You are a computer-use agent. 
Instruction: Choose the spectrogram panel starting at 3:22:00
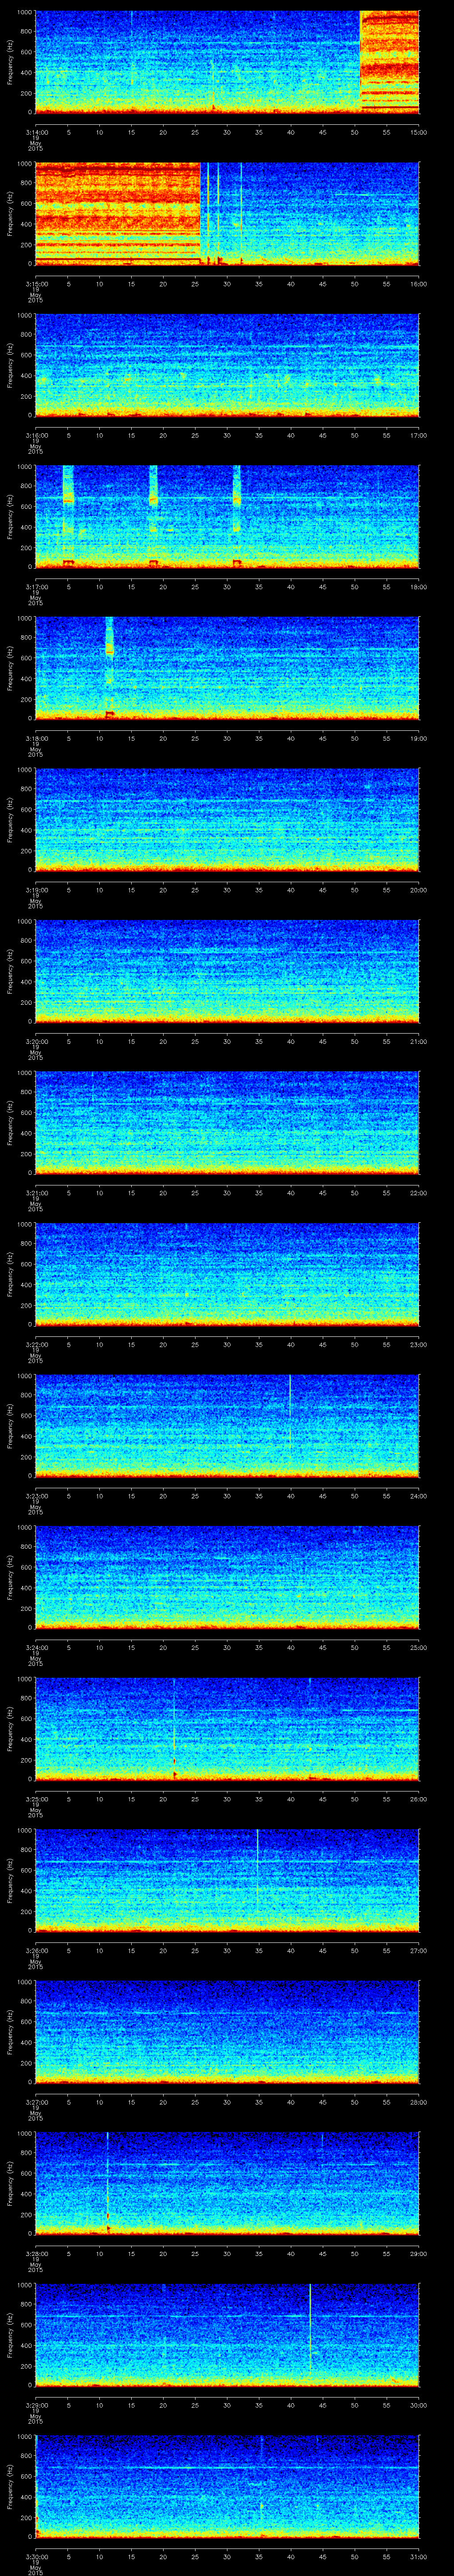227,1274
